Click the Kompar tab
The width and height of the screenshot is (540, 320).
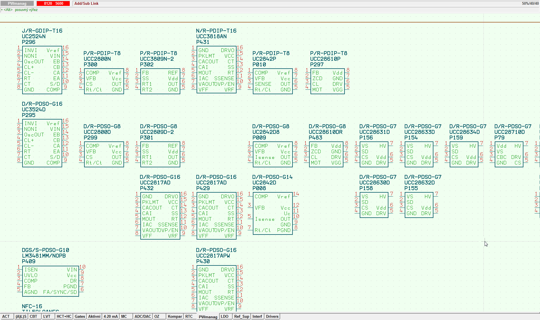click(175, 317)
